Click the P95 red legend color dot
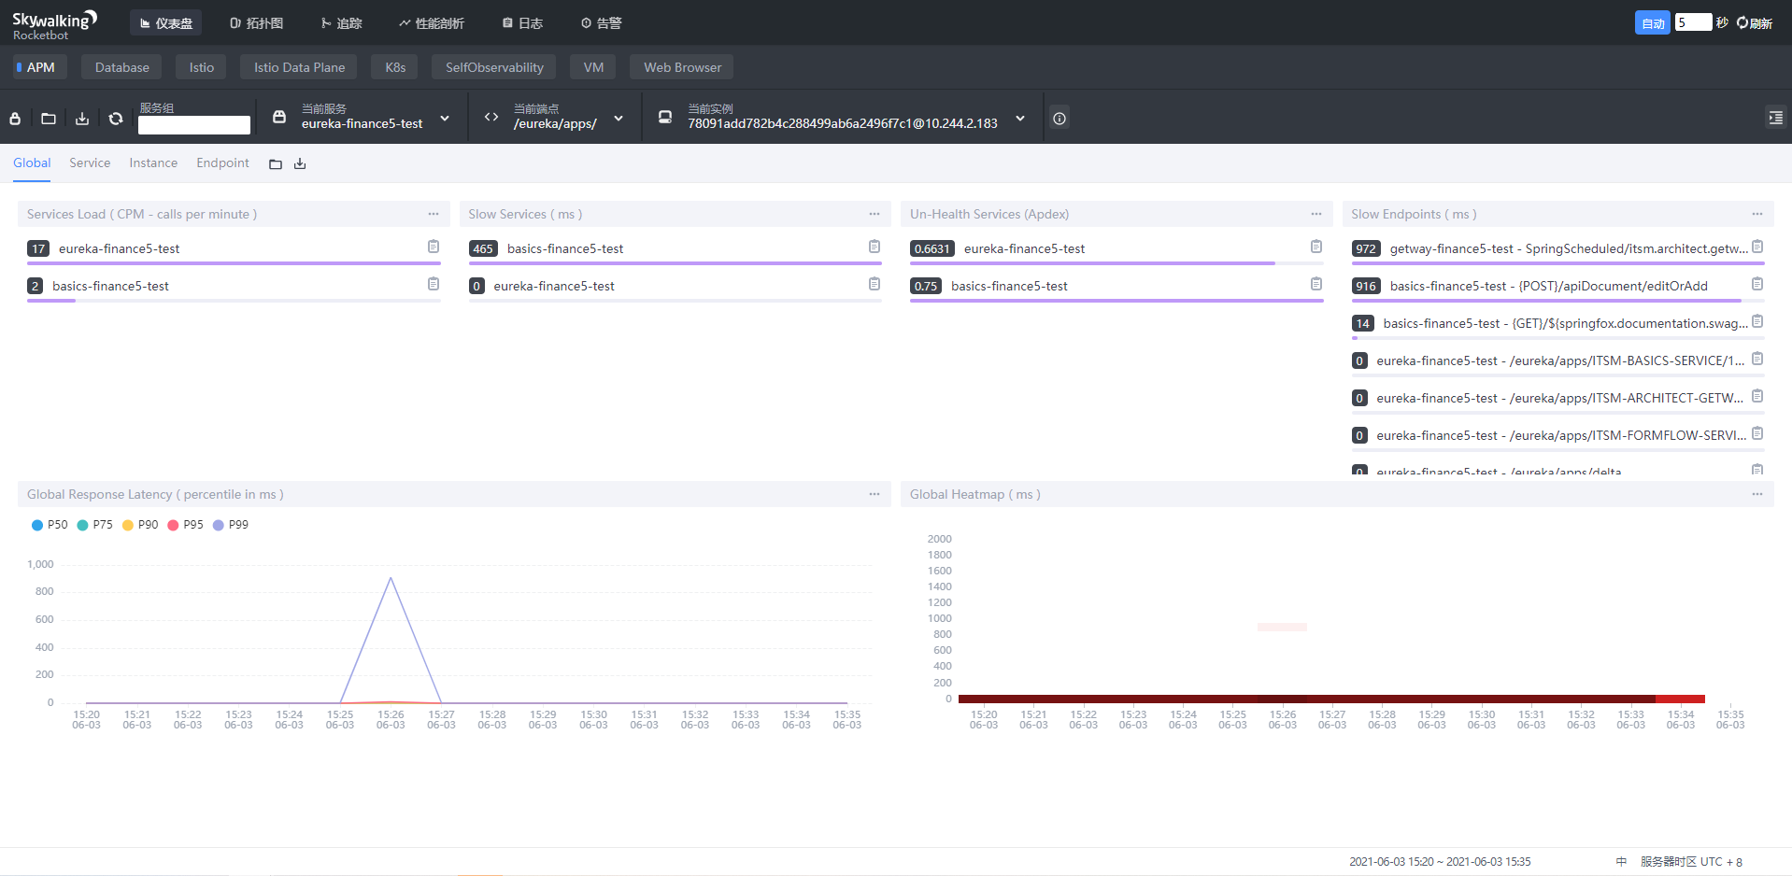The image size is (1792, 876). (173, 525)
